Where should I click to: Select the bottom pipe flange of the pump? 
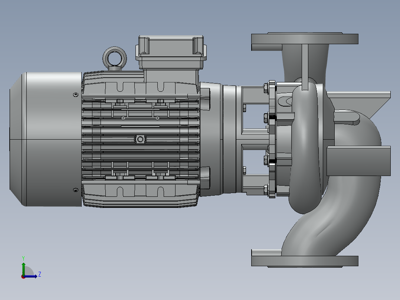305,261
